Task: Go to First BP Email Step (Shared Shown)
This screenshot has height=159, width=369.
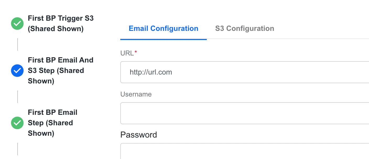Action: 53,123
